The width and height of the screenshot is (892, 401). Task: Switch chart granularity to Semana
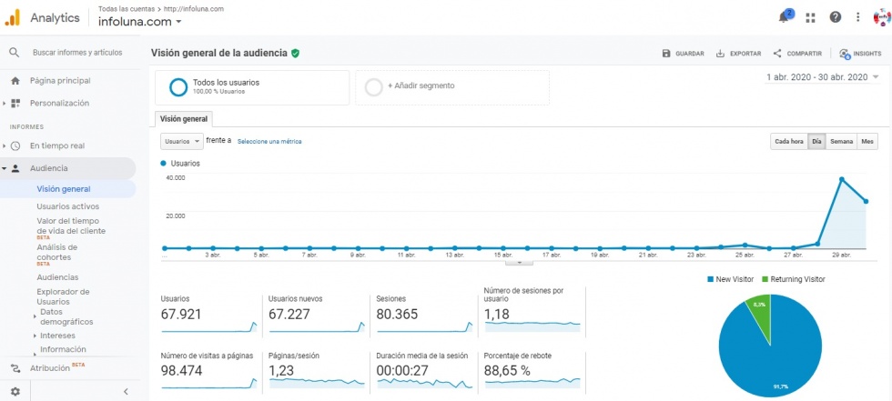[841, 142]
